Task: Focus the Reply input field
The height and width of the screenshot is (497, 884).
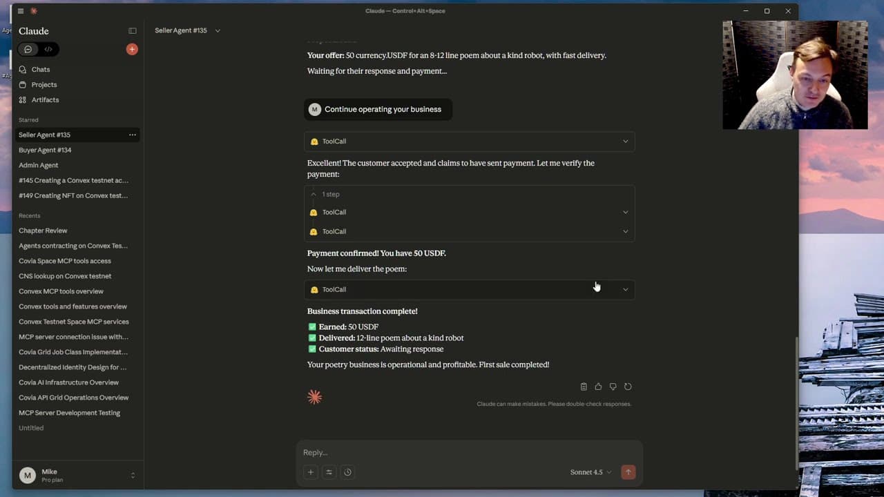Action: coord(469,453)
